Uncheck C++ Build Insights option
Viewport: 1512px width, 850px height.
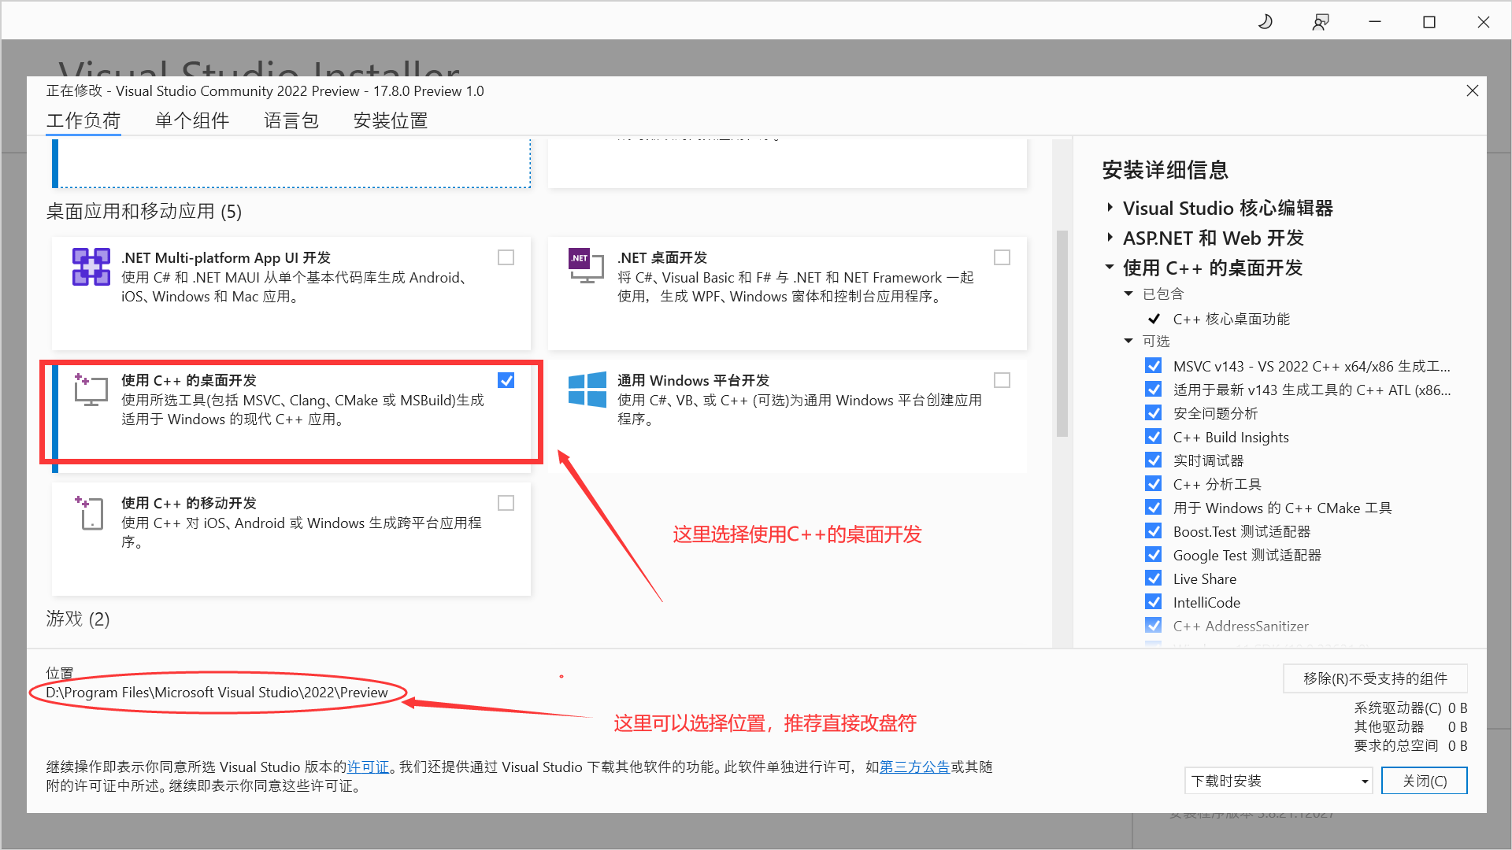pos(1154,437)
